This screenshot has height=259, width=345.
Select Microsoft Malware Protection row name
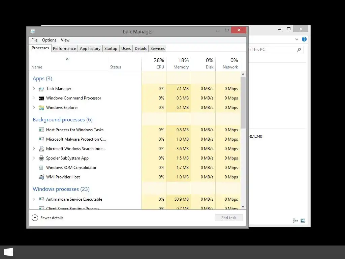[x=76, y=139]
